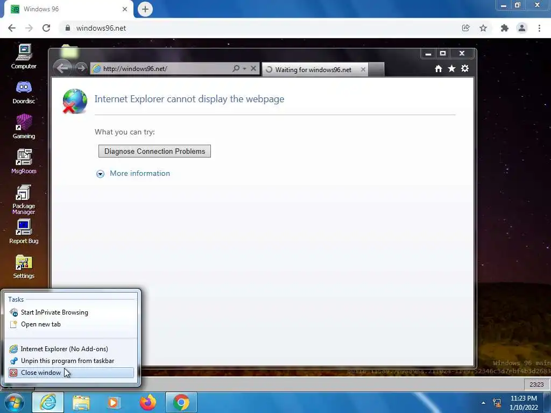551x413 pixels.
Task: Choose Open new tab in jump list
Action: click(x=71, y=324)
